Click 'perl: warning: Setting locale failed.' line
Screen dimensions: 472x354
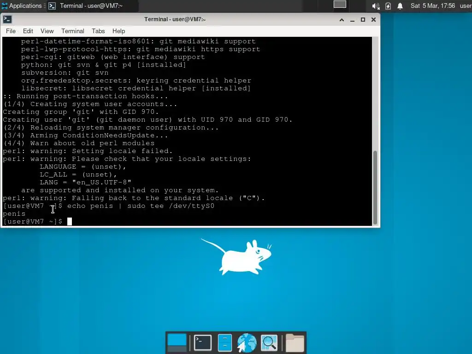tap(88, 151)
